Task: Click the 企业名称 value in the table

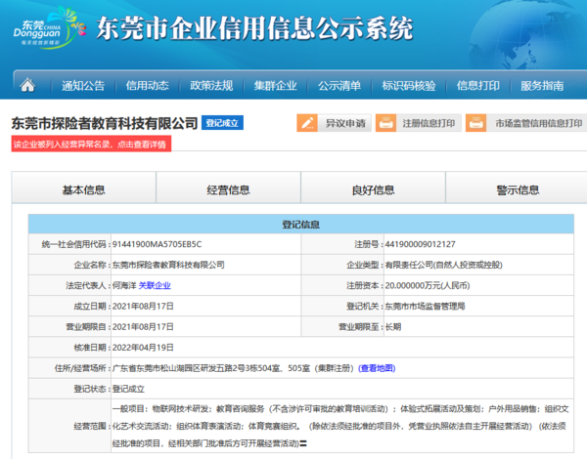Action: tap(168, 265)
